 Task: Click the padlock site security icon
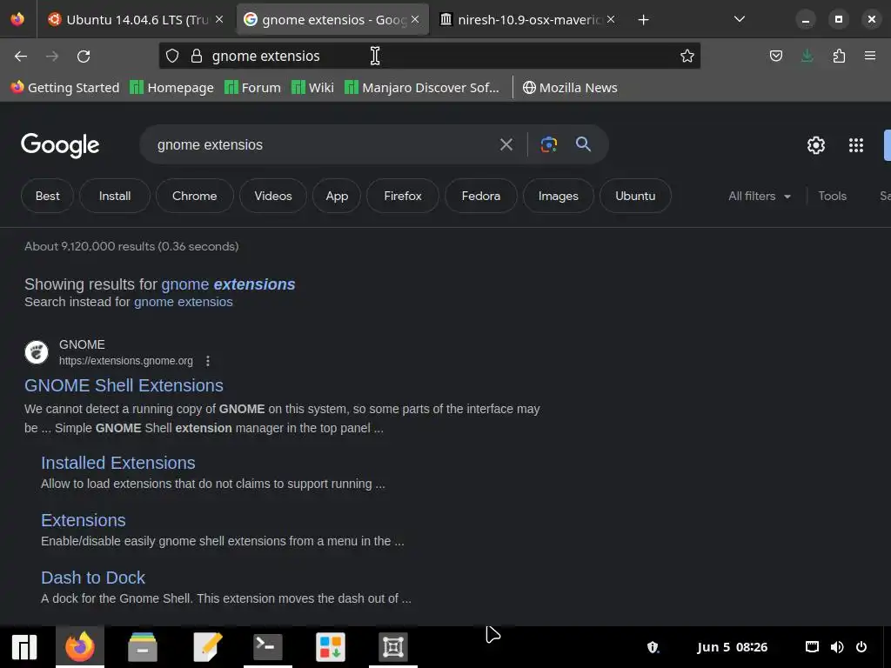(197, 56)
